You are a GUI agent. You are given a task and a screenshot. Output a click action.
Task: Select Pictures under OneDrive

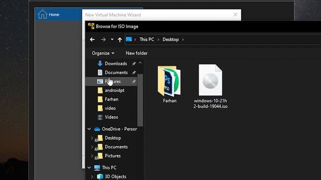tap(112, 156)
